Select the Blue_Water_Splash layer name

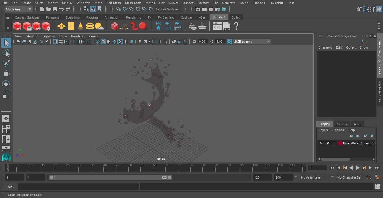coord(359,143)
